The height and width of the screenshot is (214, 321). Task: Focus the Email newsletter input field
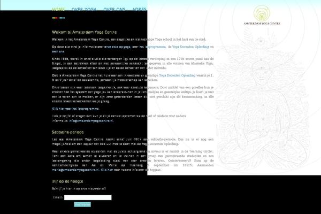click(x=88, y=197)
